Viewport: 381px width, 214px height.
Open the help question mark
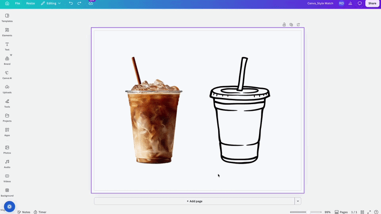point(376,212)
